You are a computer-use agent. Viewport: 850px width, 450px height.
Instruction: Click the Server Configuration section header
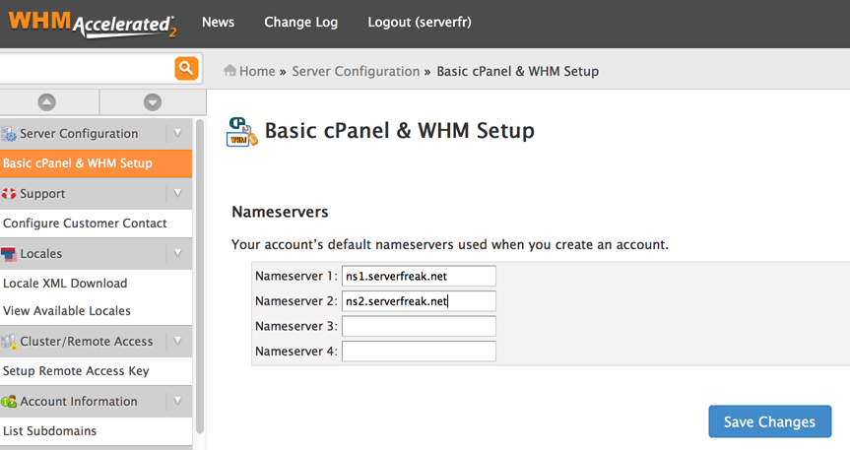[96, 133]
